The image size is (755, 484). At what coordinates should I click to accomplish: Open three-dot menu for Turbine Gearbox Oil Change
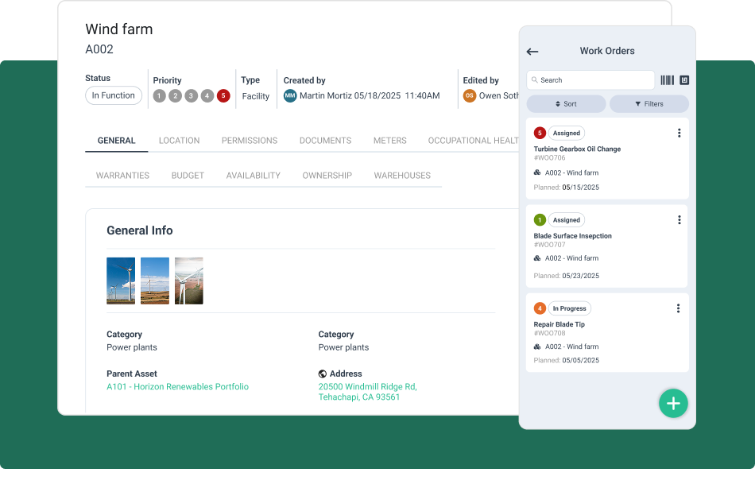click(x=679, y=134)
